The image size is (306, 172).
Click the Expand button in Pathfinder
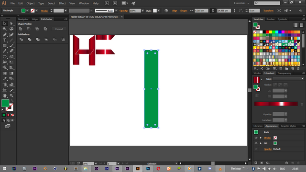coord(59,29)
